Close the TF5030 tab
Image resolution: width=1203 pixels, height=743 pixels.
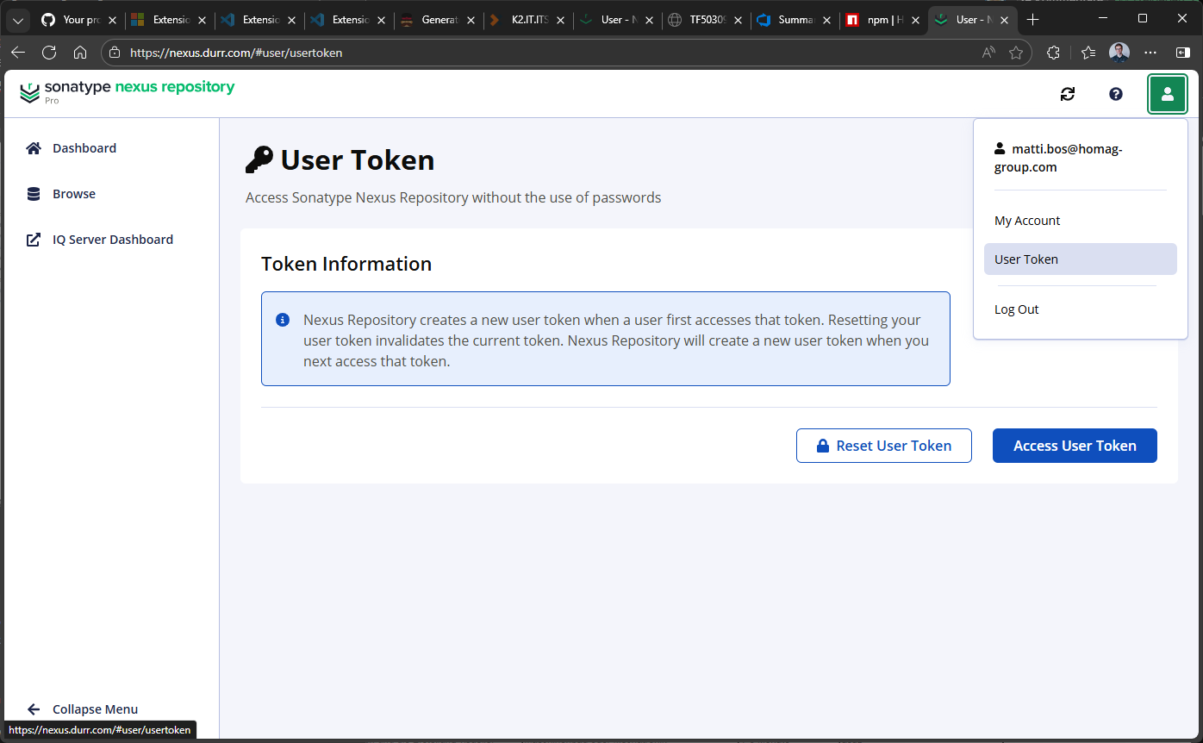(739, 20)
